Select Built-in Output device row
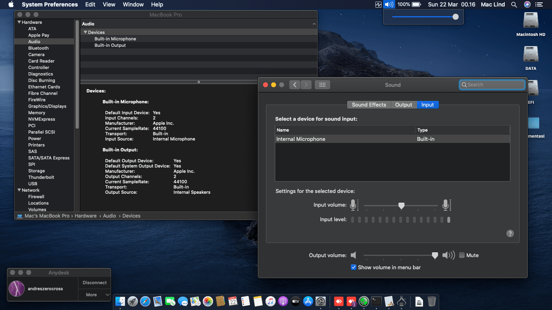The image size is (552, 310). [x=198, y=45]
